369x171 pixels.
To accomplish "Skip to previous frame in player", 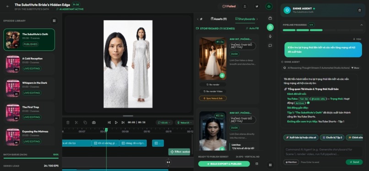I will point(109,122).
